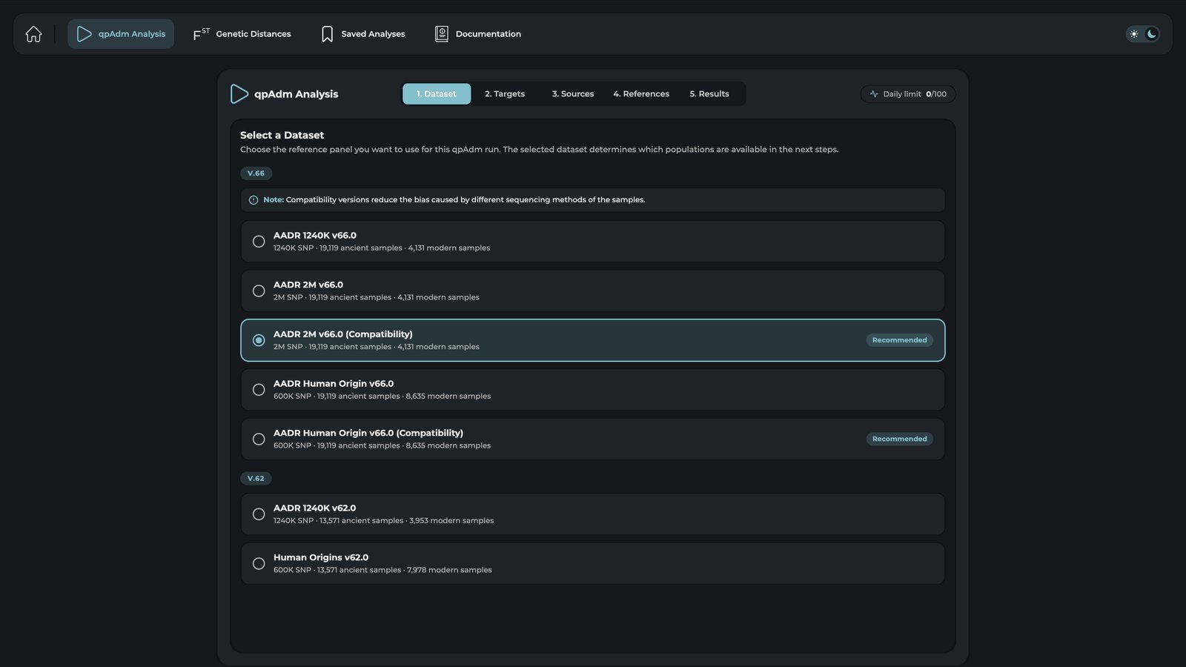Choose the Human Origins v62.0 dataset radio button
This screenshot has width=1186, height=667.
pos(259,564)
